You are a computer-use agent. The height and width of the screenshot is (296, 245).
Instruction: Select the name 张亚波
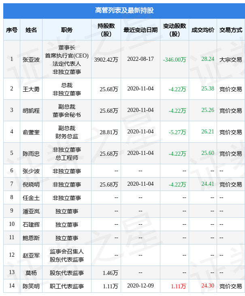[x=31, y=60]
